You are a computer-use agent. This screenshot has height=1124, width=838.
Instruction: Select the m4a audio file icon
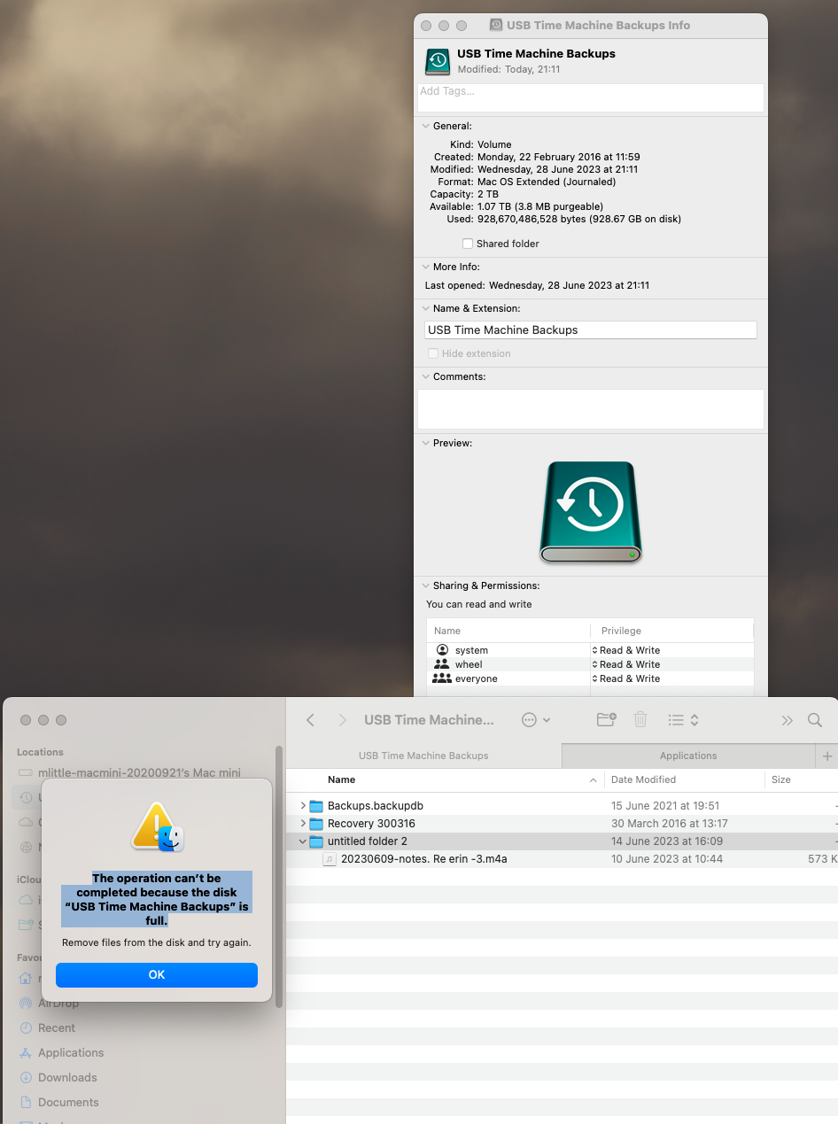pyautogui.click(x=330, y=859)
